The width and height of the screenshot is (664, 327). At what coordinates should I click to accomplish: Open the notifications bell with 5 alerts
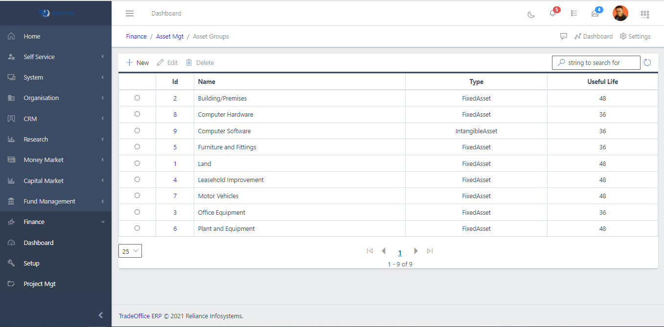552,13
